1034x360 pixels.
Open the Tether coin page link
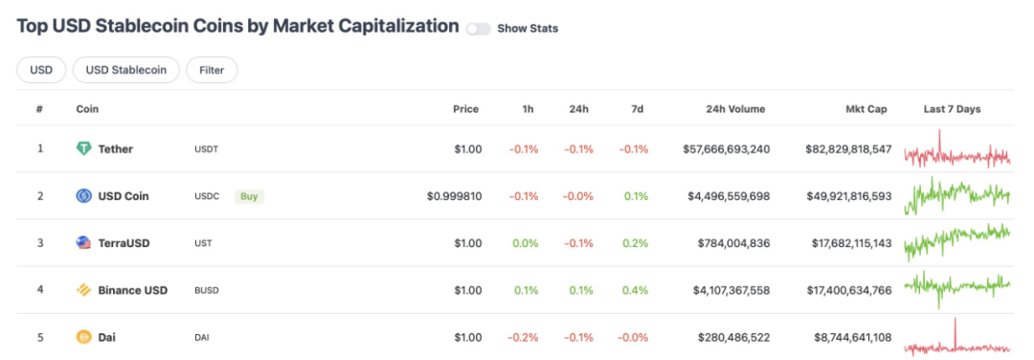tap(116, 149)
